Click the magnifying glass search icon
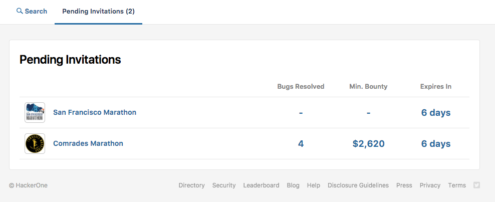 pos(20,11)
